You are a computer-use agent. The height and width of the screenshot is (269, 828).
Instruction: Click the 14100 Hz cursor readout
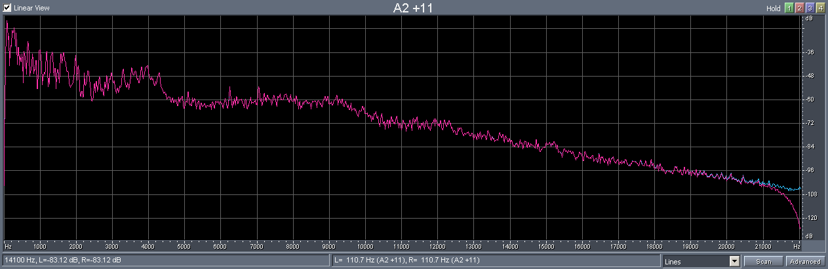[x=166, y=260]
